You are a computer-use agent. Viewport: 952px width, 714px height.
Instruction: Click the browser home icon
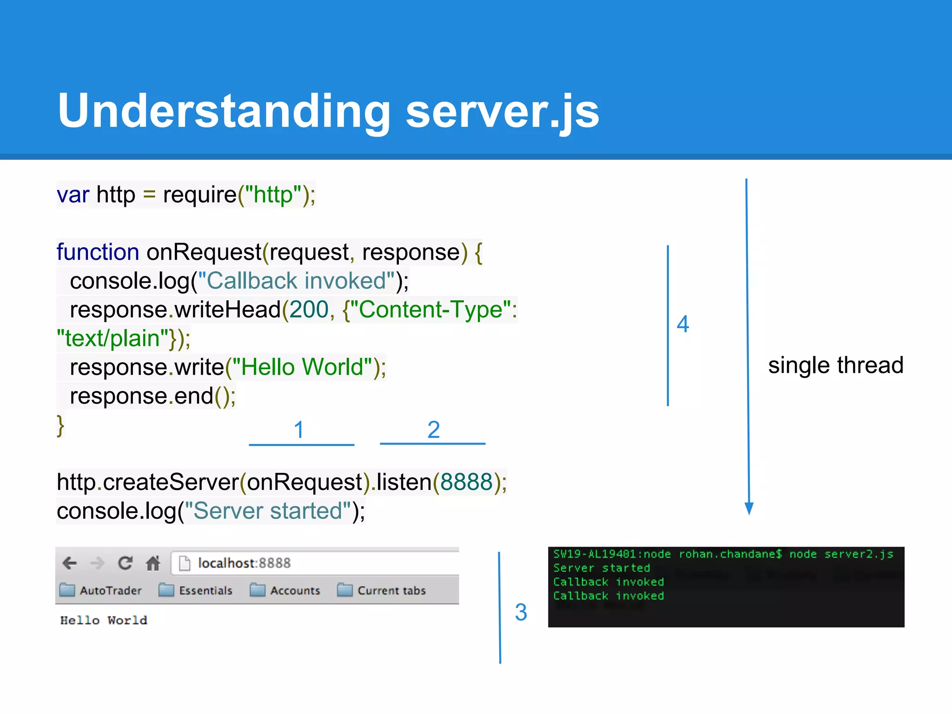click(x=153, y=563)
